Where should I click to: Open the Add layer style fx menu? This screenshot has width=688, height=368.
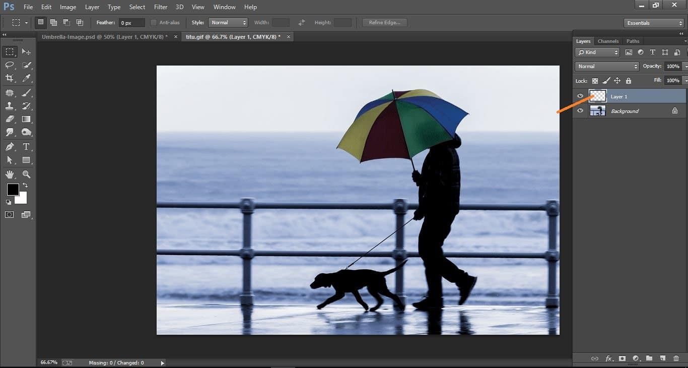click(x=609, y=358)
